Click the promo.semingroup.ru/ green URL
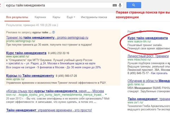Screen dimensions: 170x113 [21, 41]
